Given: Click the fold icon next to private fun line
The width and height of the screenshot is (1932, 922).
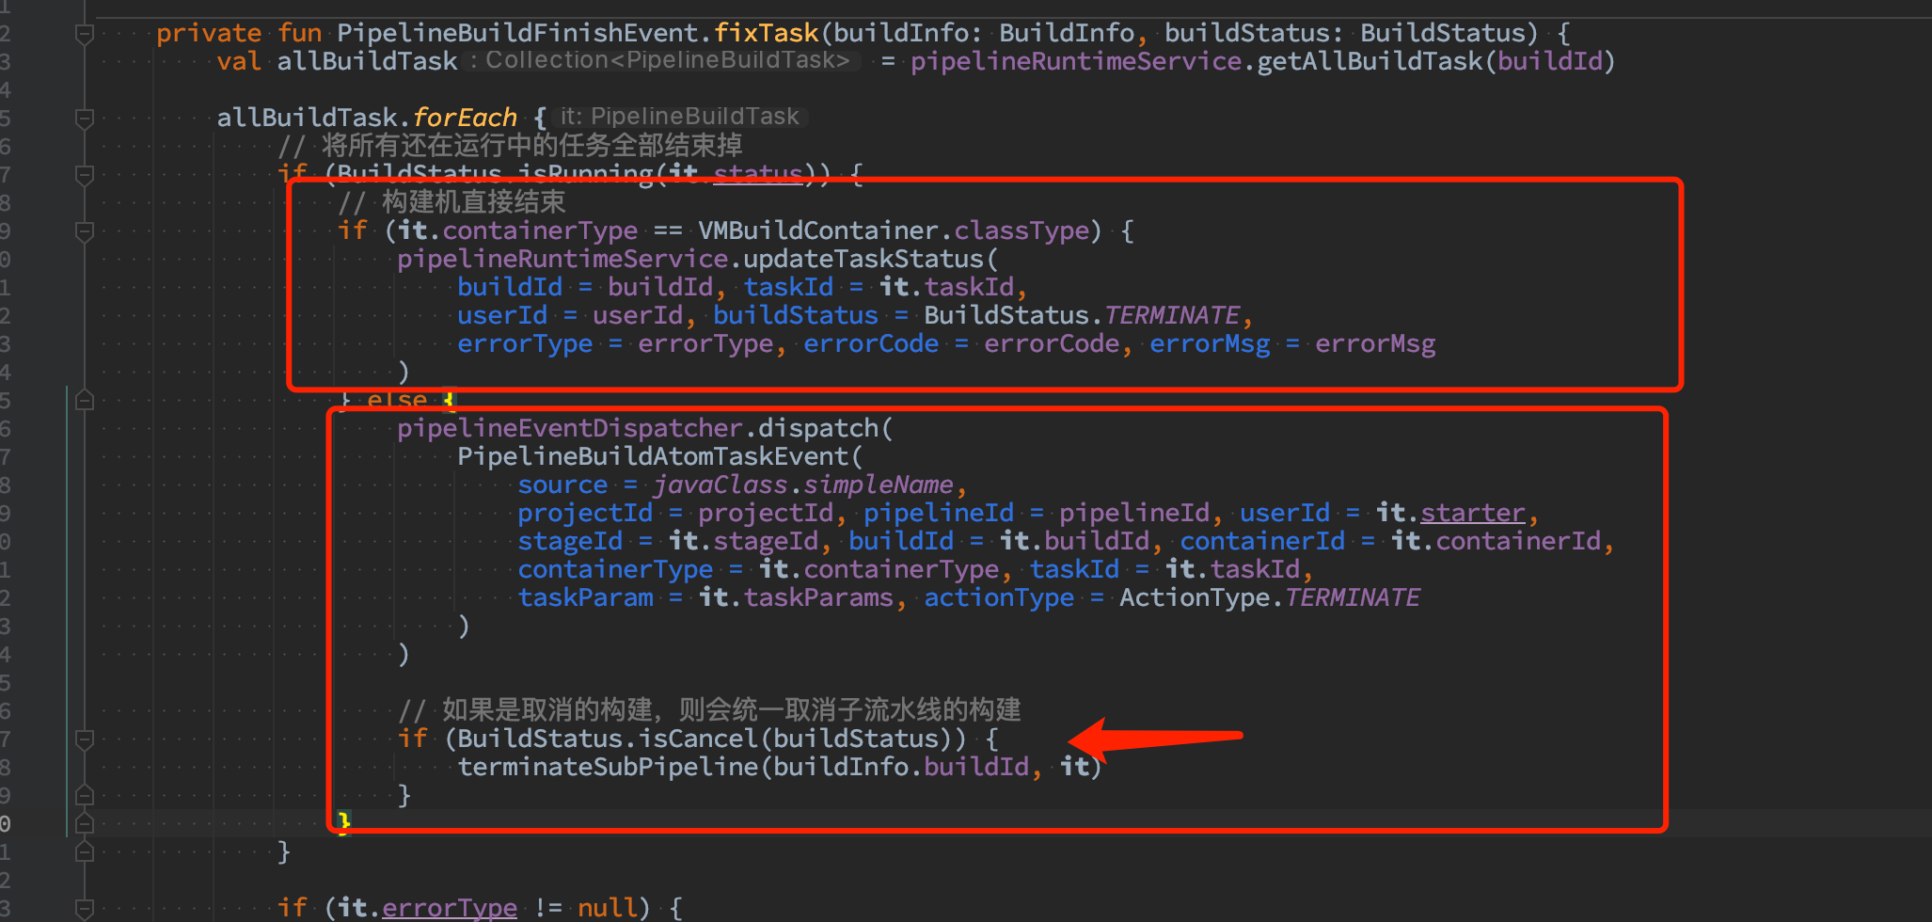Looking at the screenshot, I should [83, 32].
